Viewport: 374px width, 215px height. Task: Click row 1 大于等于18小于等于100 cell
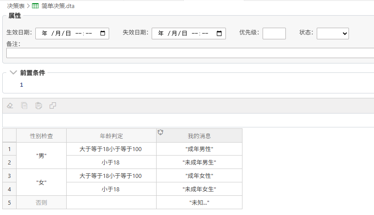(111, 149)
